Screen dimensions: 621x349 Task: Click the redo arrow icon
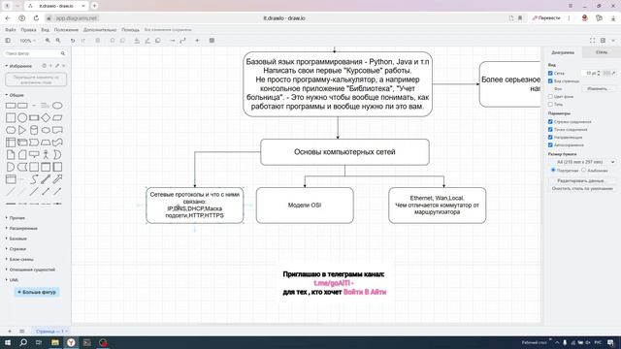point(83,41)
